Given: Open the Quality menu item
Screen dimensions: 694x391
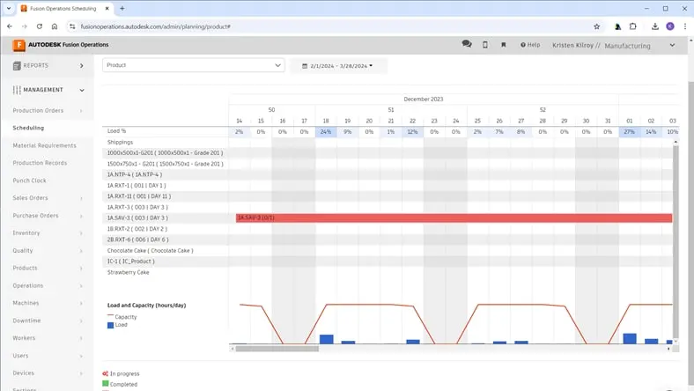Looking at the screenshot, I should pos(23,251).
